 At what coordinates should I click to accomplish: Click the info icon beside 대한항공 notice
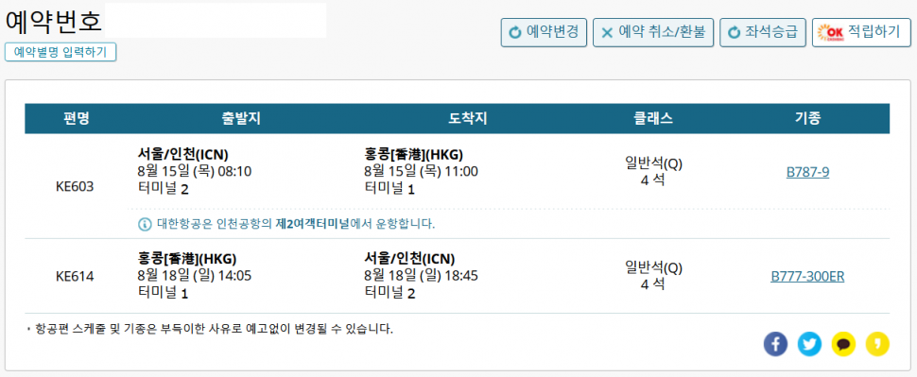click(x=144, y=224)
